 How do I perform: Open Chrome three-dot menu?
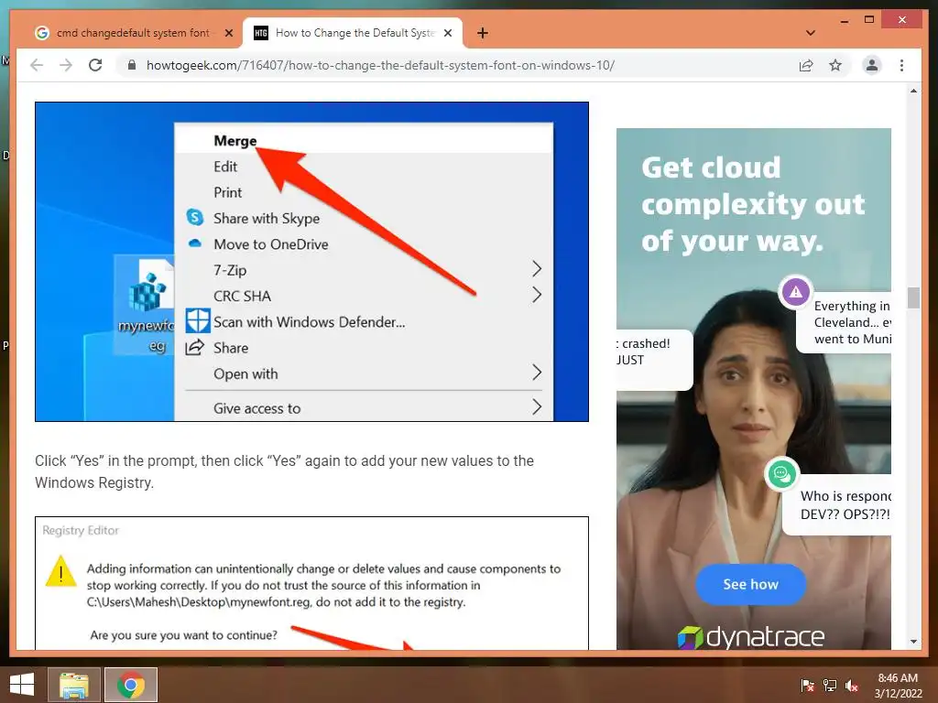[901, 65]
